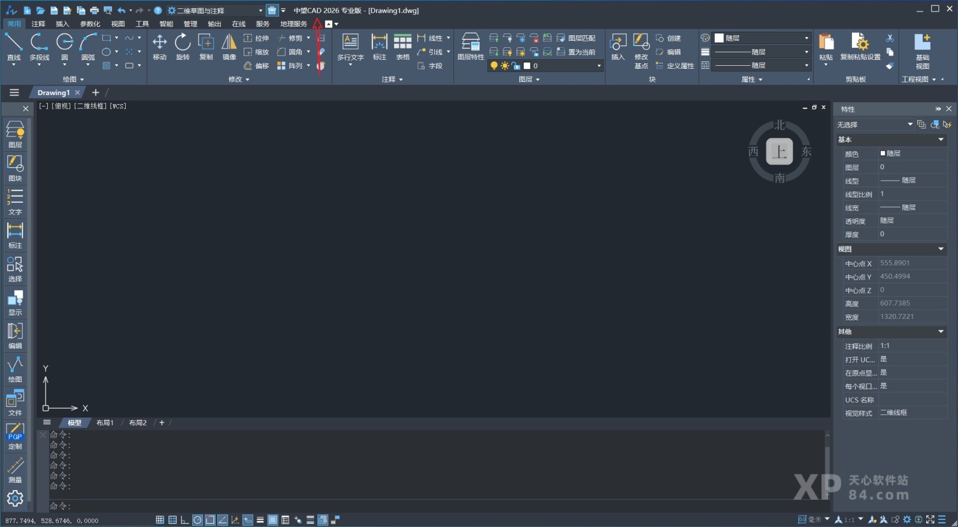Open 复制粘贴设置 copy paste settings

point(860,47)
